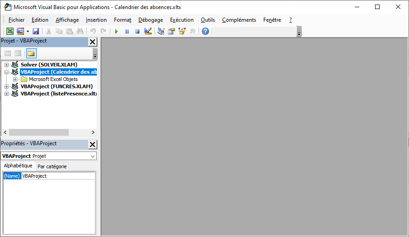Click the Break pause icon
The width and height of the screenshot is (409, 237).
127,31
